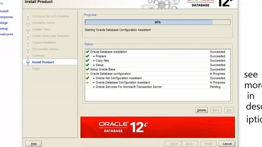Screen dimensions: 262x147
Task: Select the Oracle Net Configuration Assistant row text
Action: (119, 78)
